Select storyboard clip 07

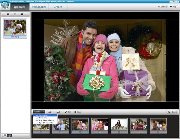pos(158,126)
